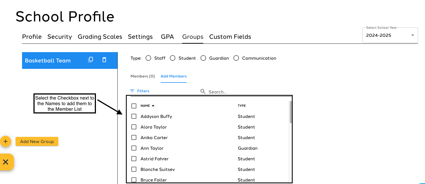Open the Select School Year dropdown
Image resolution: width=425 pixels, height=184 pixels.
tap(390, 35)
